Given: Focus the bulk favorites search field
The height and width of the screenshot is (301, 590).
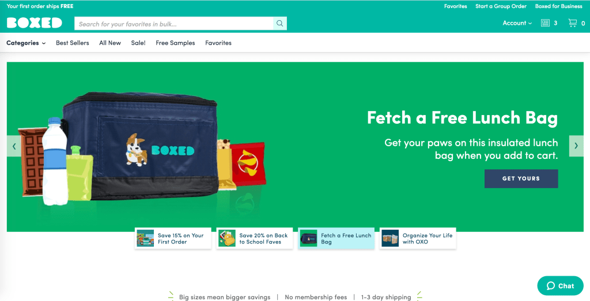Looking at the screenshot, I should pos(174,23).
